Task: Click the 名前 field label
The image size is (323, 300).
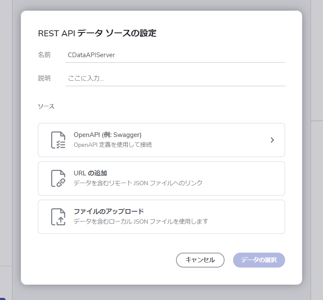Action: (44, 55)
